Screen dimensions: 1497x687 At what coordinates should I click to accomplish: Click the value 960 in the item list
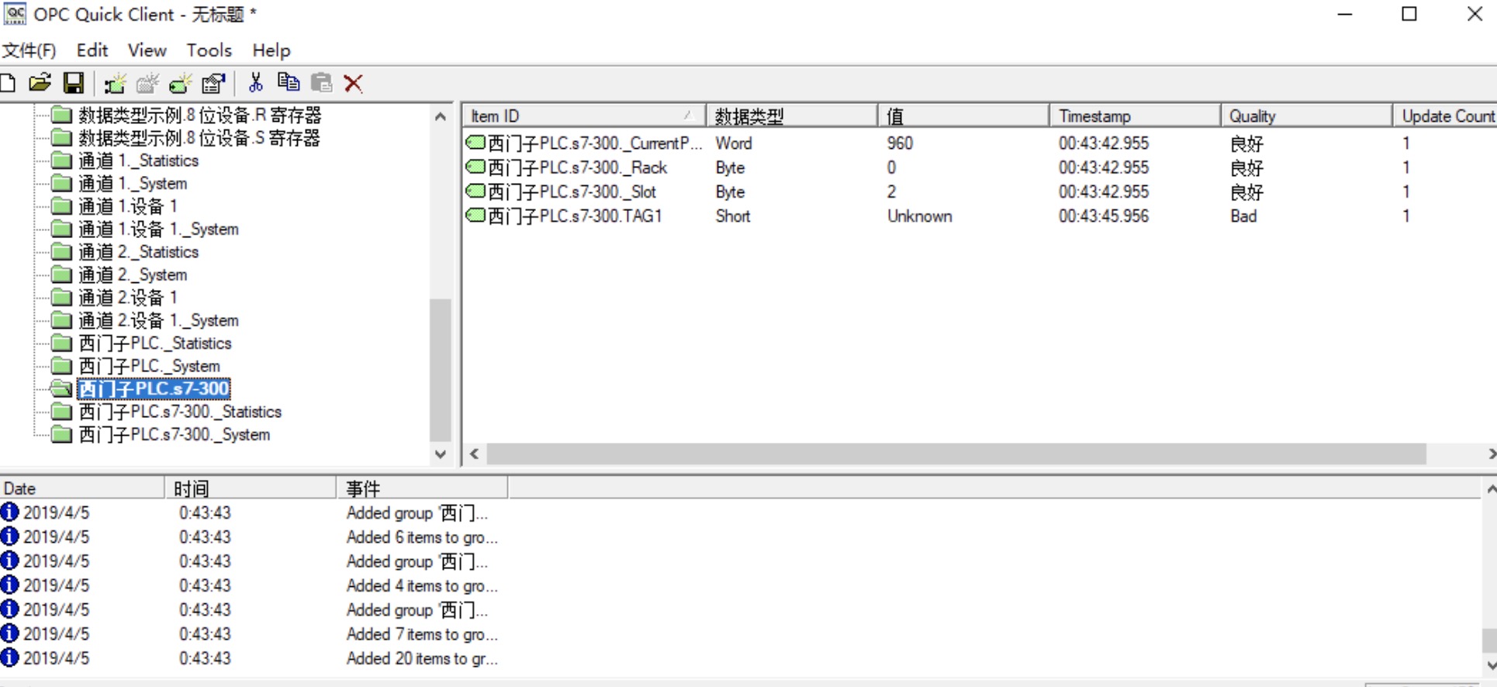pos(900,143)
